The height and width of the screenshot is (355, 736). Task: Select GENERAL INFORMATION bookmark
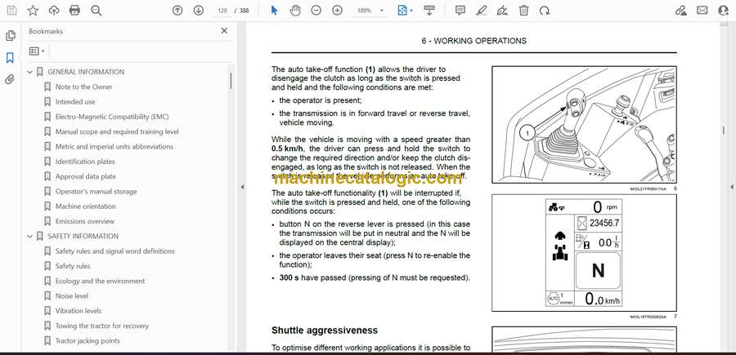click(x=86, y=72)
